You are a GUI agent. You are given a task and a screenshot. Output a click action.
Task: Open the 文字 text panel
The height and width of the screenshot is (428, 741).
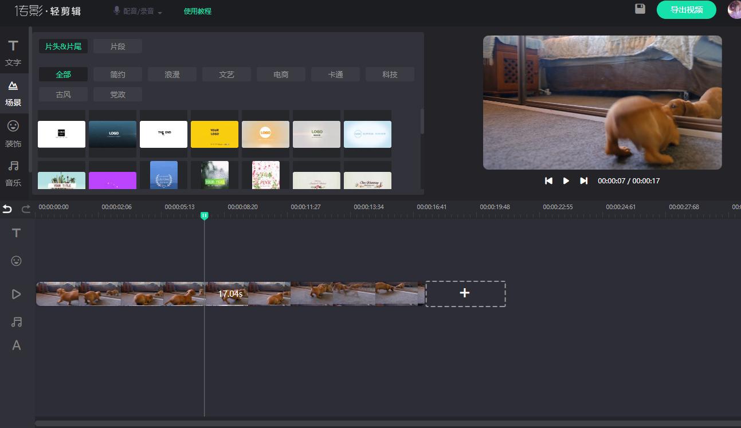pyautogui.click(x=13, y=53)
